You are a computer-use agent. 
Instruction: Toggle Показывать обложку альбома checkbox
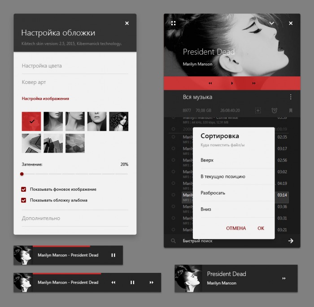pyautogui.click(x=24, y=200)
